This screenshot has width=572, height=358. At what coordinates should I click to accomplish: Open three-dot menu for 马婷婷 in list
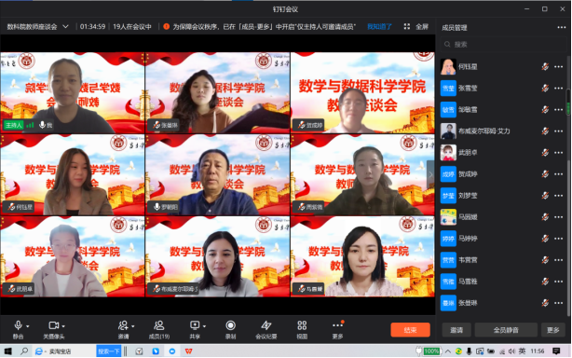point(559,239)
